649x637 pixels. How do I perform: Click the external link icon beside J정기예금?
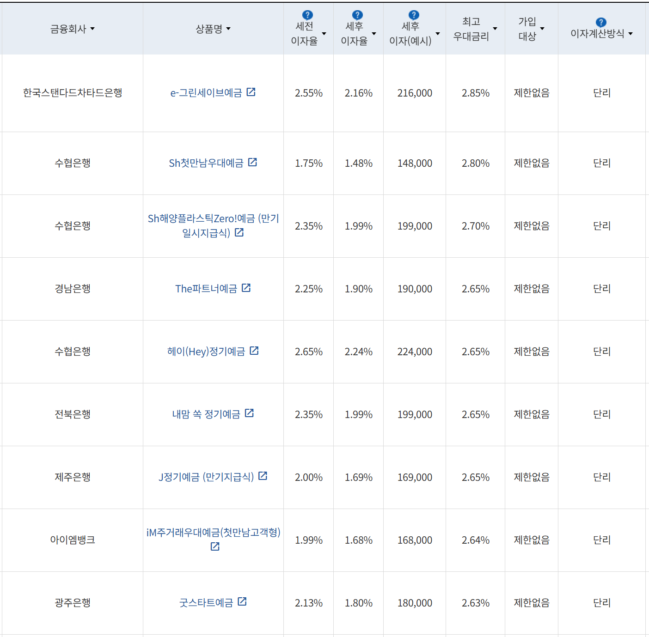263,476
